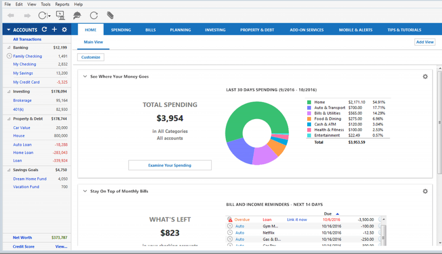Collapse Stay On Top of Monthly Bills section
The image size is (442, 254).
point(85,191)
